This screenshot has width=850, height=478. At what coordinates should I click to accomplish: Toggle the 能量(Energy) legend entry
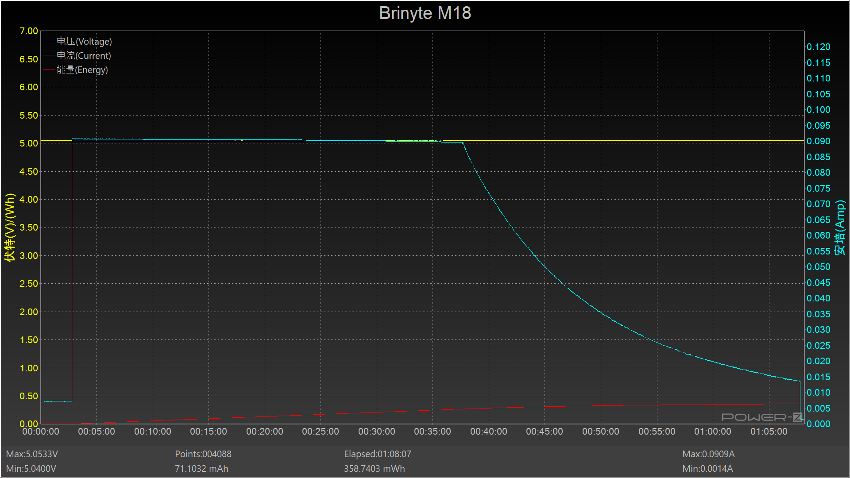pos(82,69)
